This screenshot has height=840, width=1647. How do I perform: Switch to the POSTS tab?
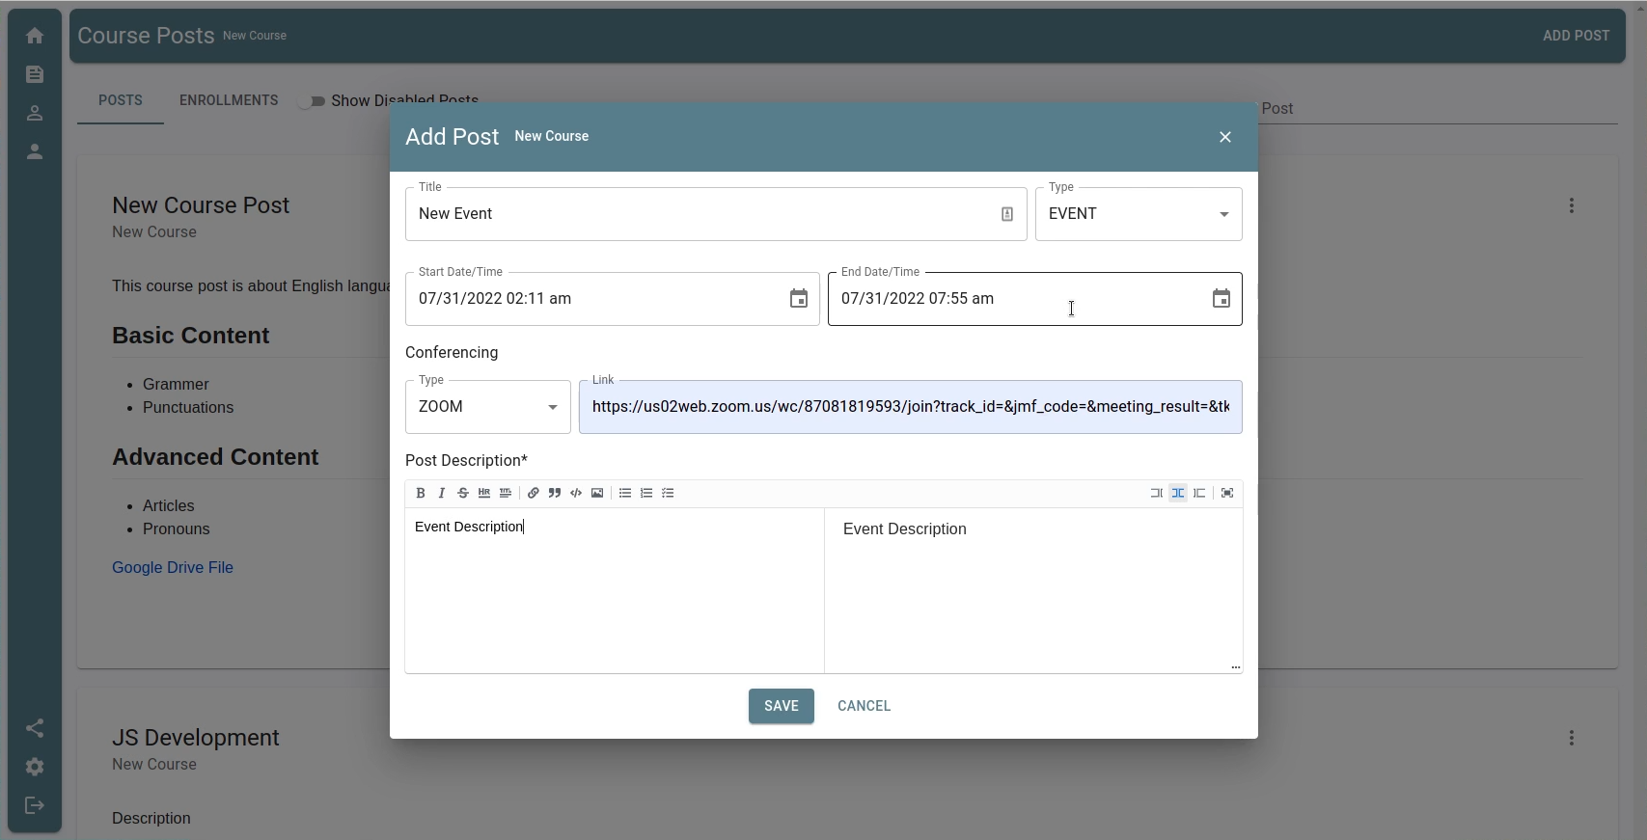coord(121,100)
